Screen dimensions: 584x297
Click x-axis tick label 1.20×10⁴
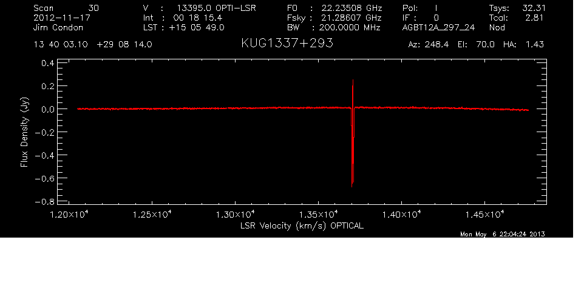pos(69,215)
